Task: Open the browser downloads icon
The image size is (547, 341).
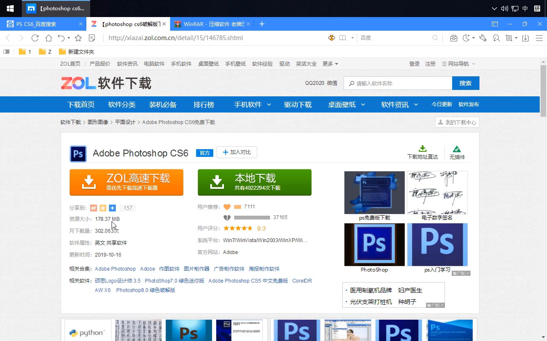Action: 526,38
